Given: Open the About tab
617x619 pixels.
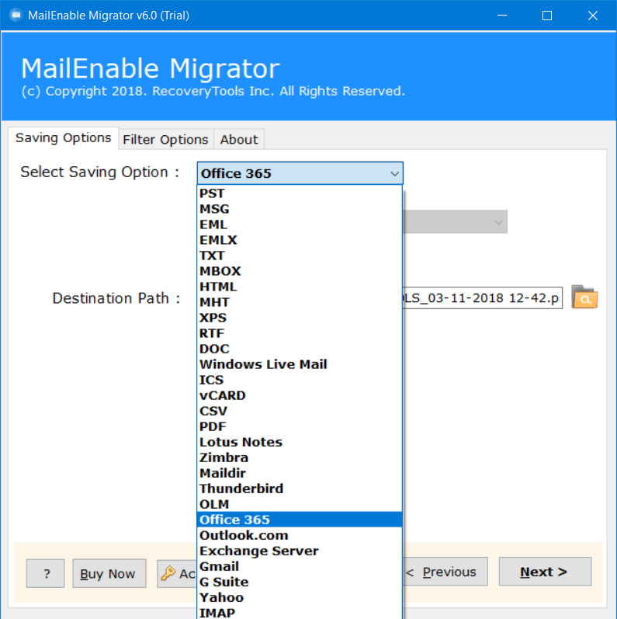Looking at the screenshot, I should click(238, 139).
